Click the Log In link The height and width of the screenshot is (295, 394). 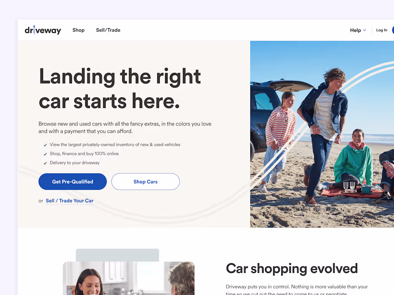click(381, 30)
